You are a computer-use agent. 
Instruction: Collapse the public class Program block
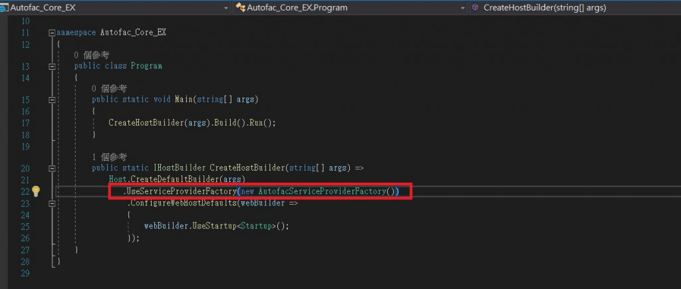click(x=52, y=66)
